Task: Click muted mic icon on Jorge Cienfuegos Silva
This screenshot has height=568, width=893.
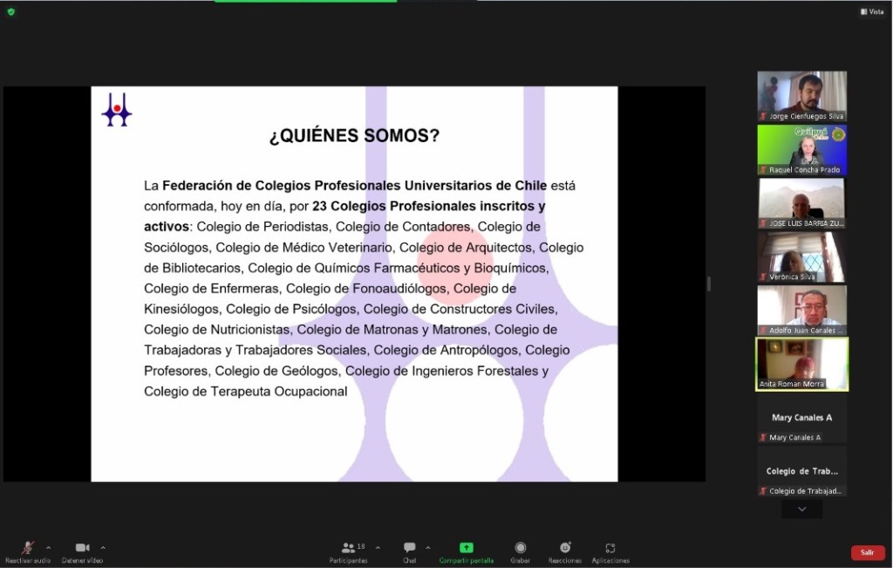Action: [763, 116]
